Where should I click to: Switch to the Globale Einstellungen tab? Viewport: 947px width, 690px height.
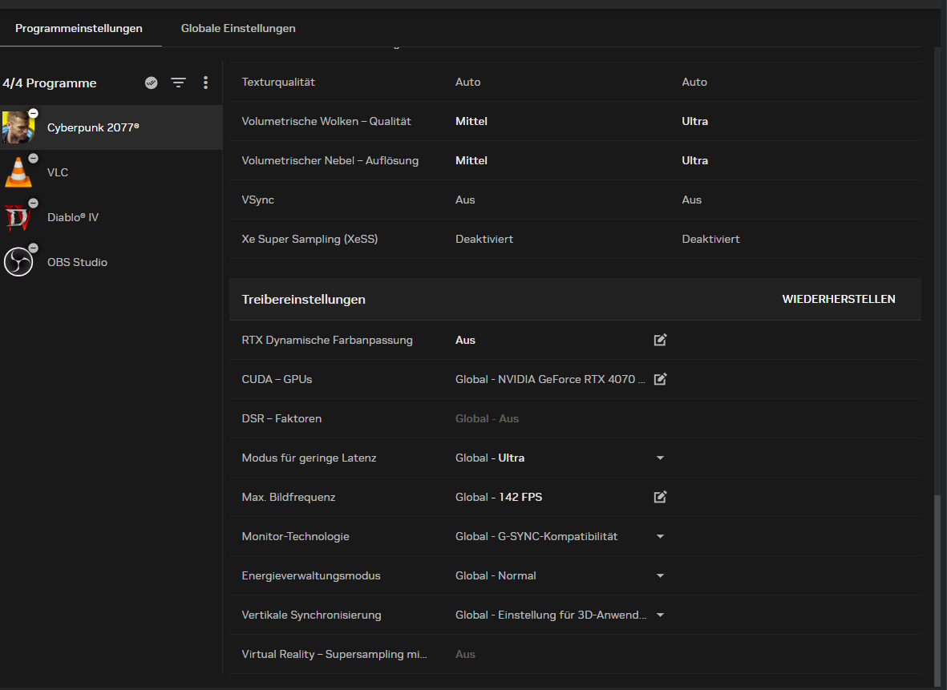(x=238, y=28)
